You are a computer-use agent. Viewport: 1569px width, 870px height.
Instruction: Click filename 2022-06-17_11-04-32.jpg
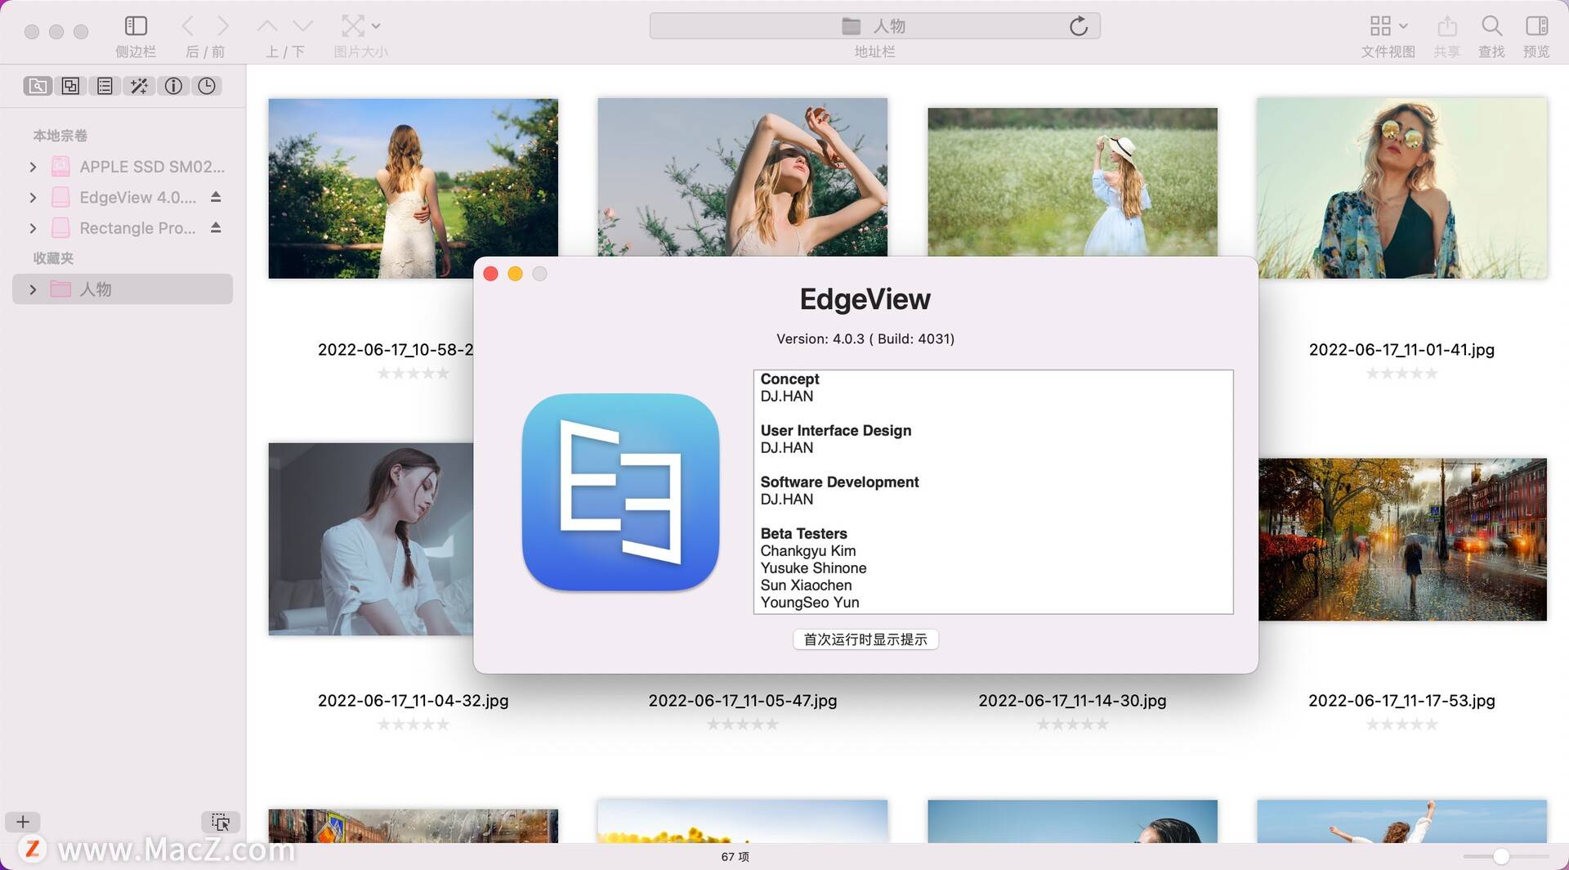click(413, 701)
